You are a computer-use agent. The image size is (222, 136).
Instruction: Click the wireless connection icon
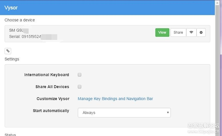191,33
